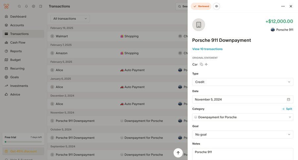Open Category dropdown Downpayment for Porsche
Image resolution: width=298 pixels, height=160 pixels.
[x=243, y=117]
